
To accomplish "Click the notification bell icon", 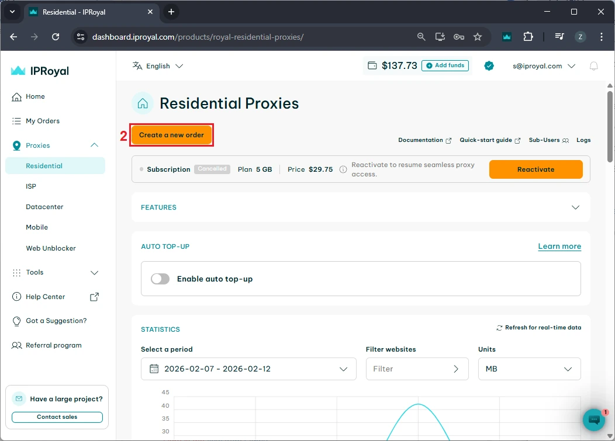I will 593,66.
